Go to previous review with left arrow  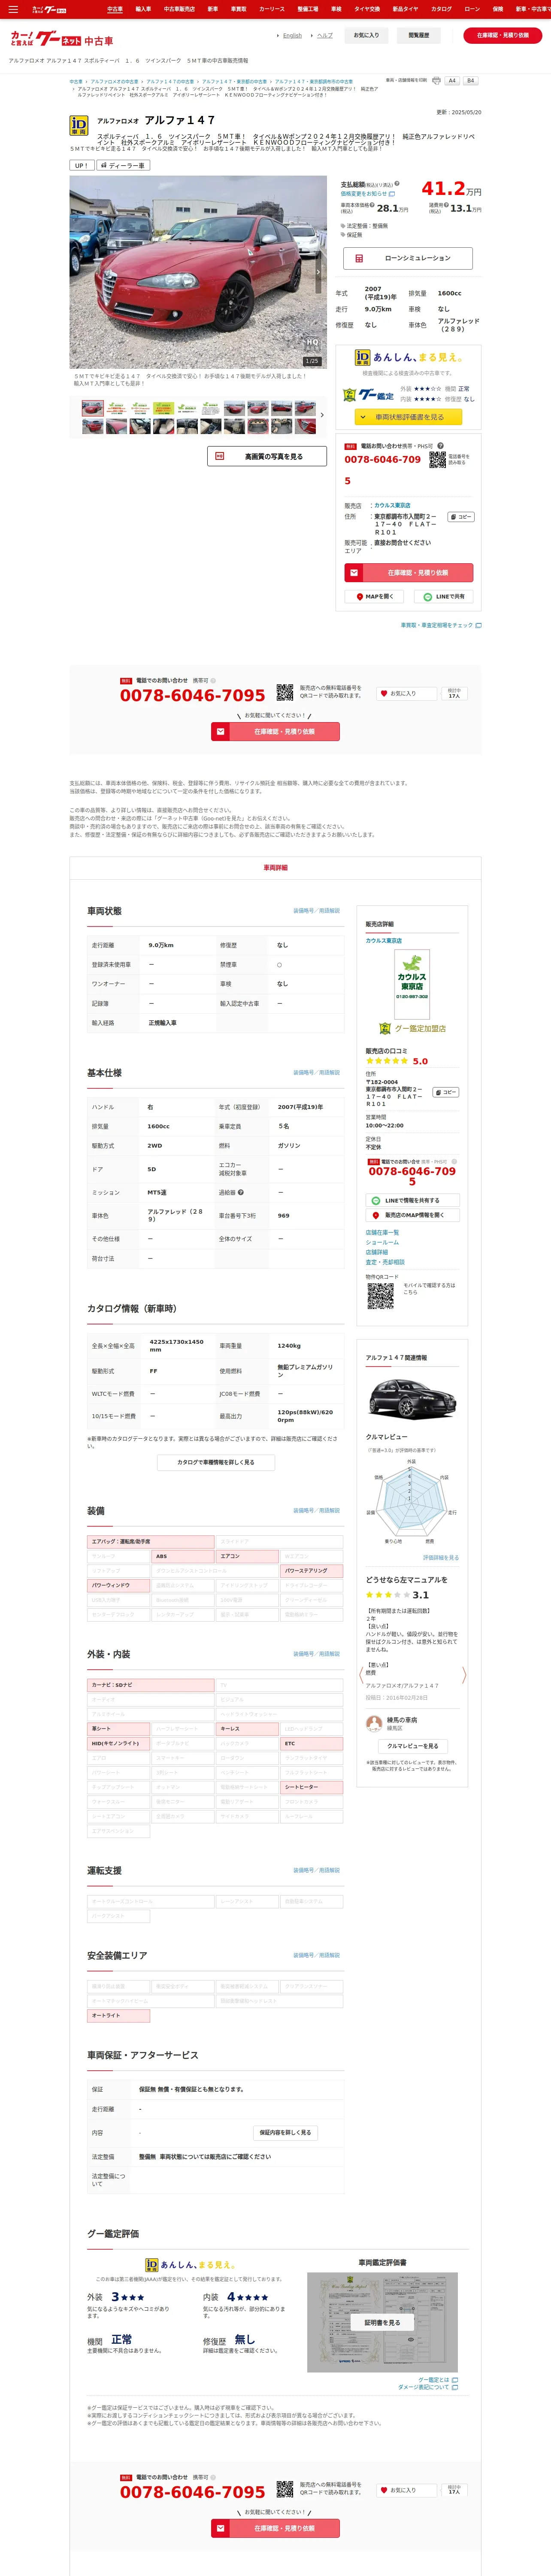coord(361,1675)
